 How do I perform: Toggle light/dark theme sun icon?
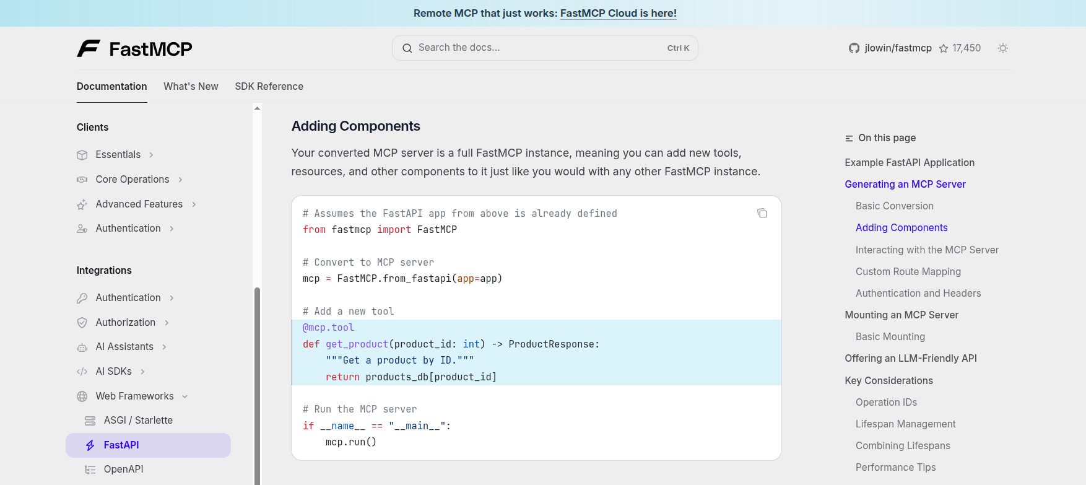click(x=1003, y=48)
